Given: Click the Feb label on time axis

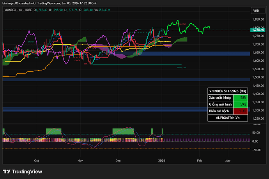Looking at the screenshot, I should [199, 160].
